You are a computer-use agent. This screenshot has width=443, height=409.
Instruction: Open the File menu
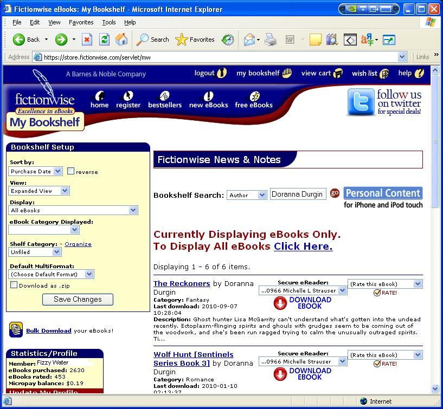(x=17, y=22)
